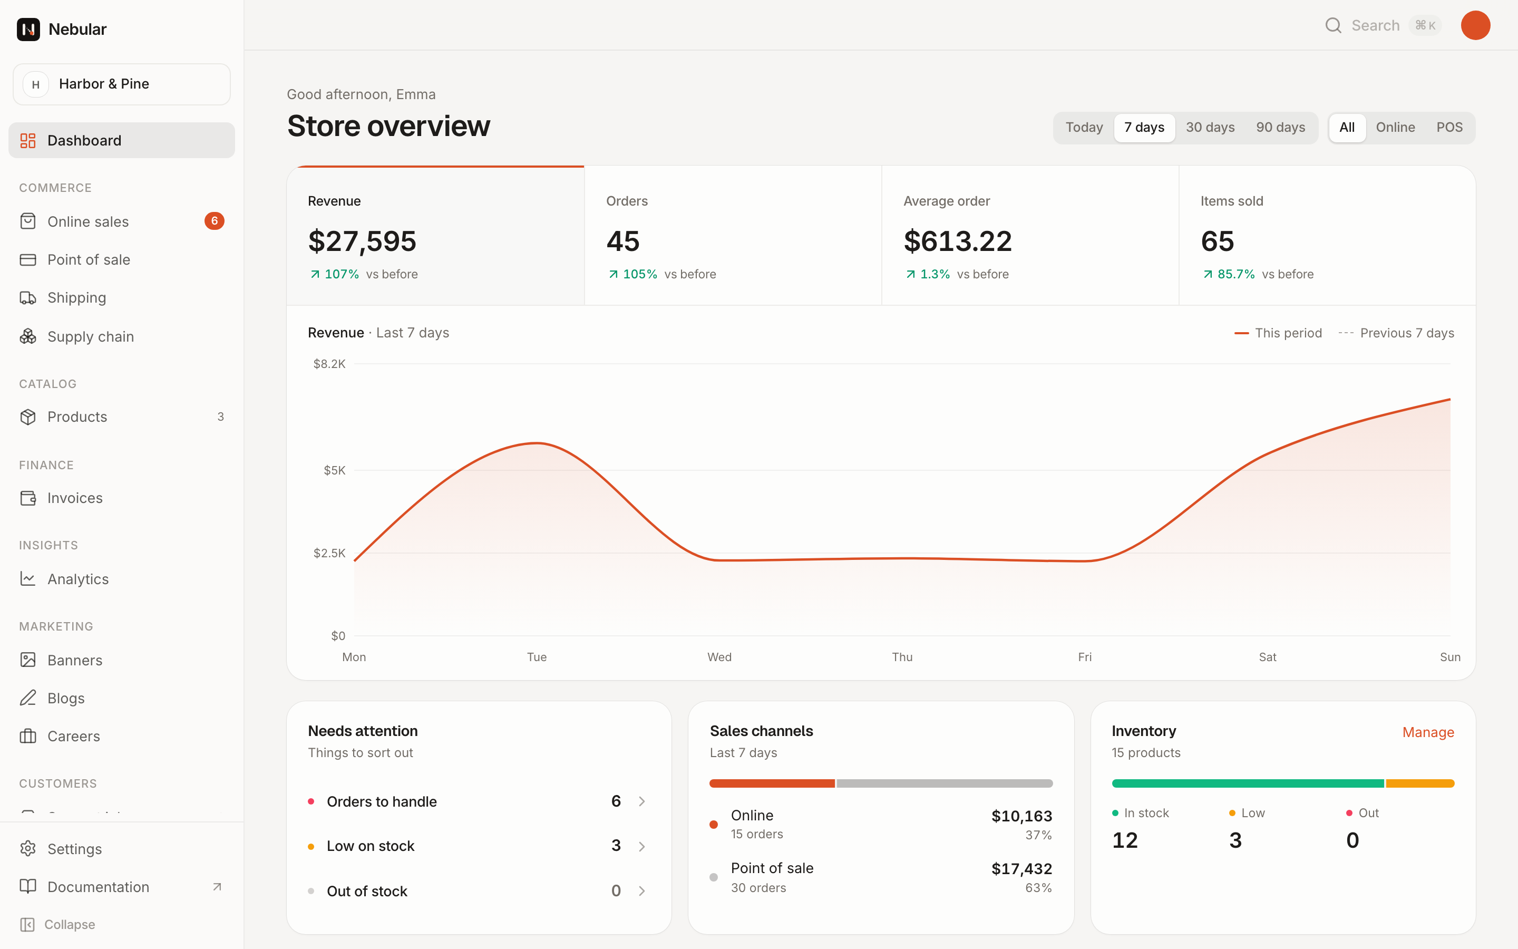Select the Orders metric tab

point(733,236)
